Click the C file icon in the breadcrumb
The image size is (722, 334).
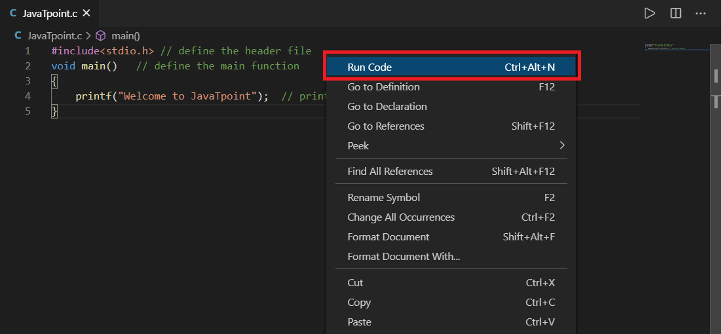coord(18,35)
